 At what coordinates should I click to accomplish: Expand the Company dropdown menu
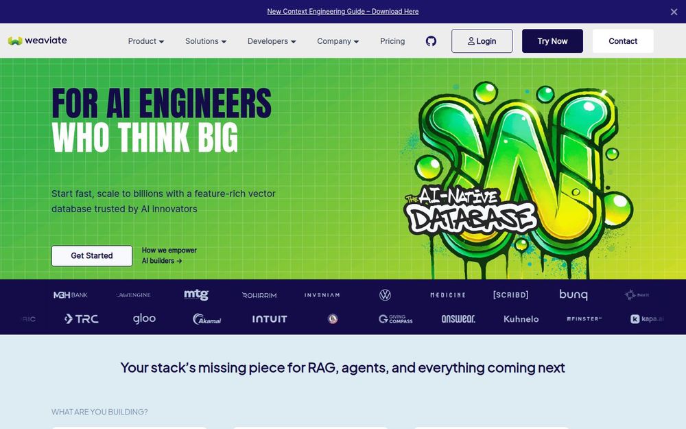pyautogui.click(x=338, y=41)
